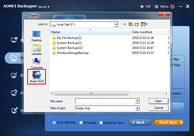194x136 pixels.
Task: Open the Home sidebar icon
Action: [x=14, y=40]
